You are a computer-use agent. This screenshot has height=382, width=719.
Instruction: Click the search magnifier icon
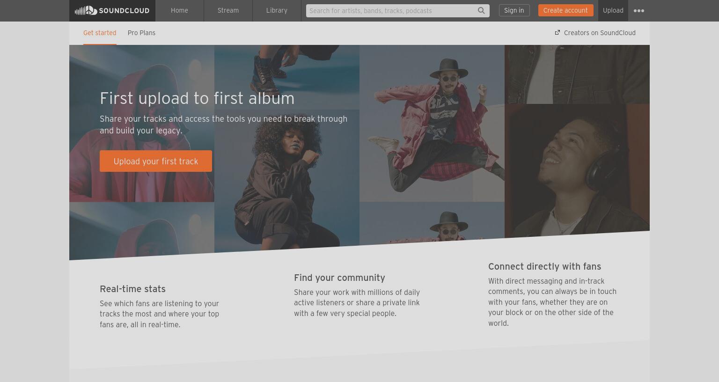click(481, 10)
